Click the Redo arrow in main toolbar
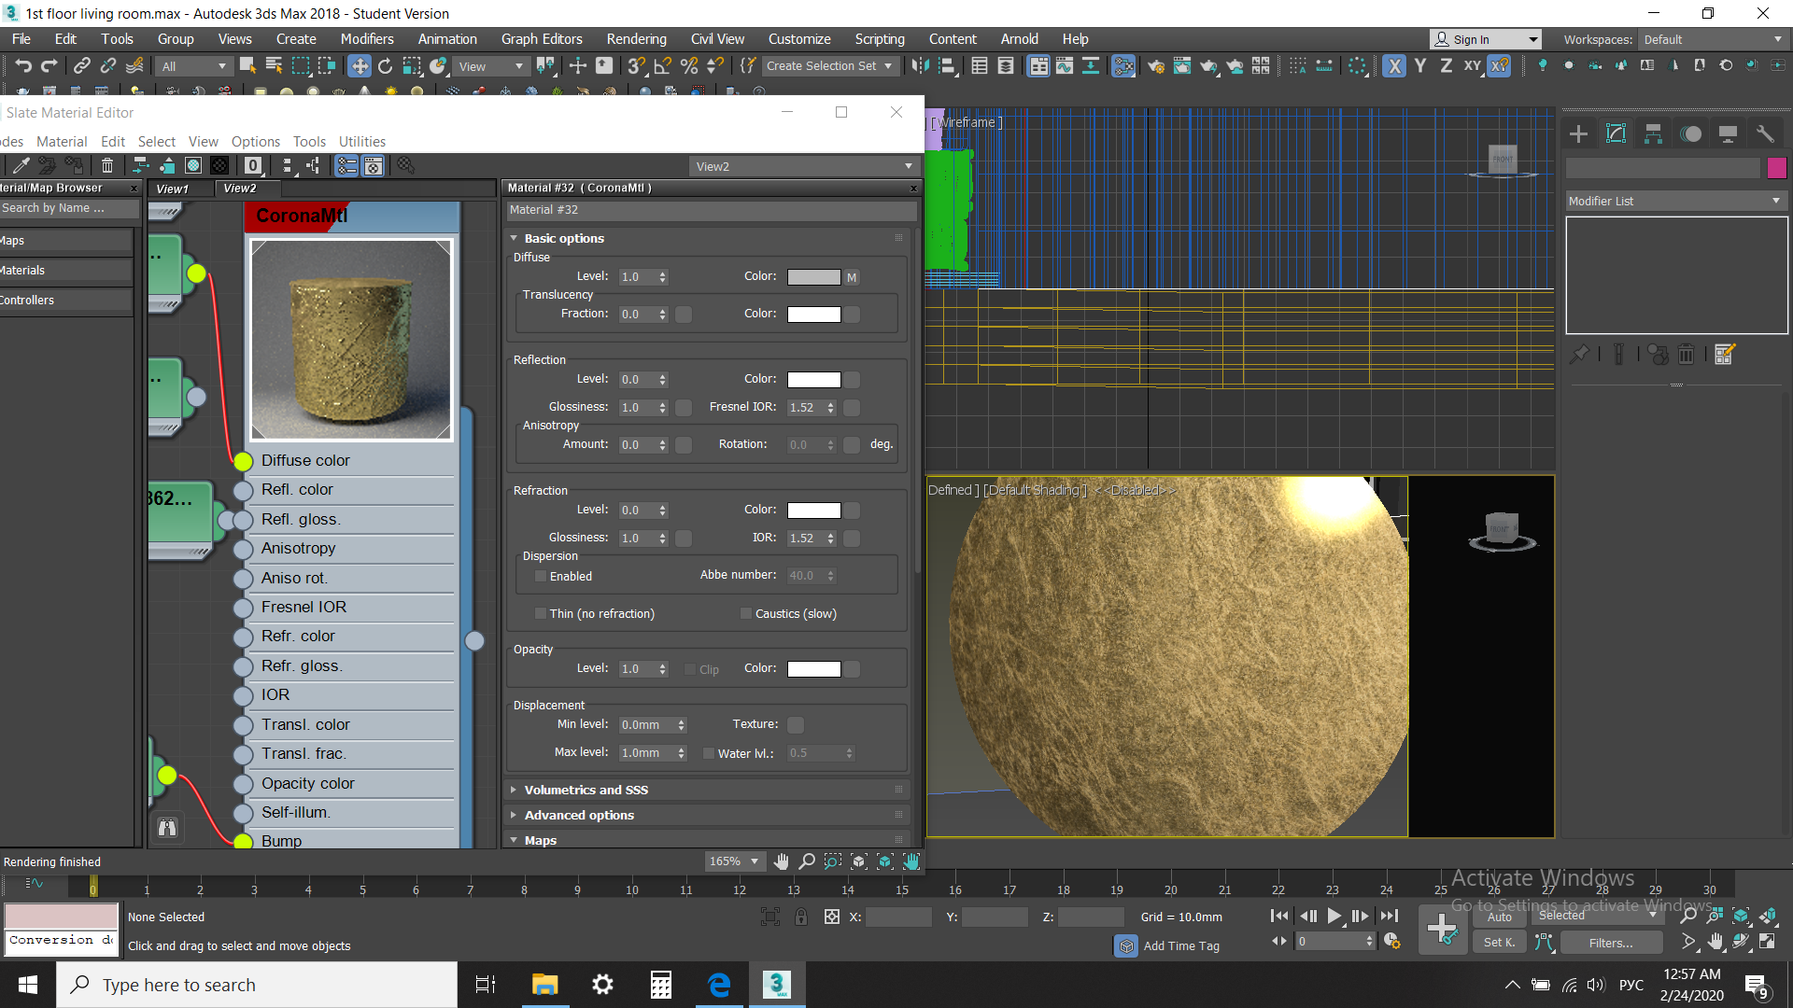The height and width of the screenshot is (1008, 1793). coord(49,65)
